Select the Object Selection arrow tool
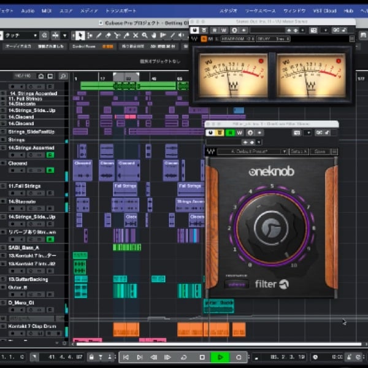The height and width of the screenshot is (368, 368). click(x=80, y=35)
